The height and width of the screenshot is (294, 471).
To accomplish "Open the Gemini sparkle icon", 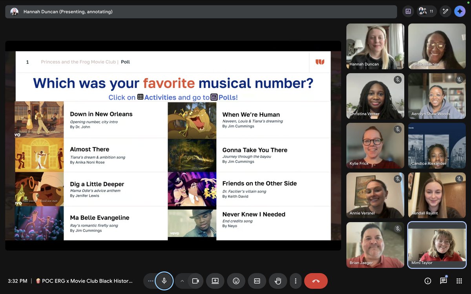I will click(x=460, y=11).
